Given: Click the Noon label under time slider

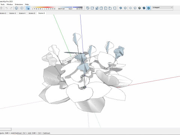Looking at the screenshot, I should pyautogui.click(x=70, y=9).
